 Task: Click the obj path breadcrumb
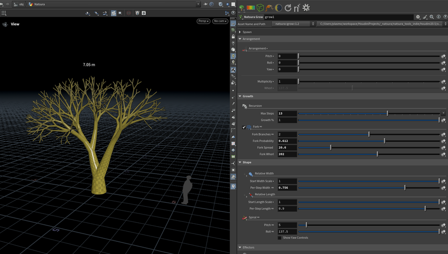coord(21,4)
